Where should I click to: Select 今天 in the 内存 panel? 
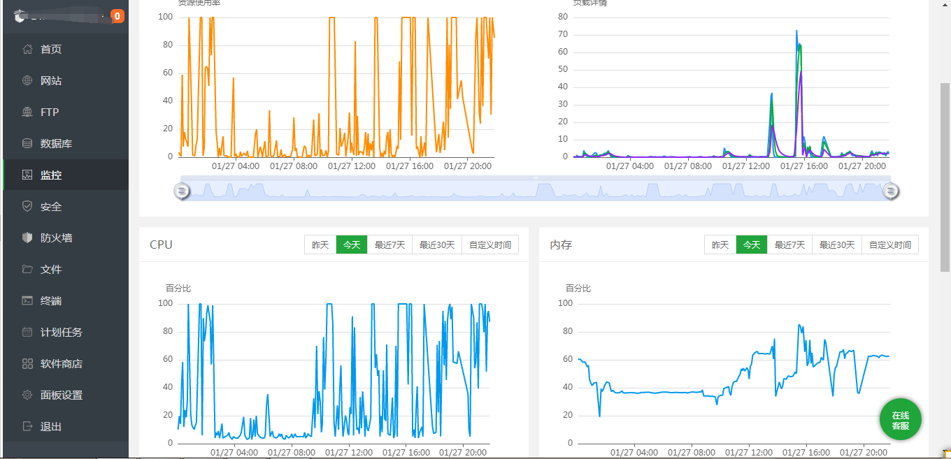pos(752,245)
